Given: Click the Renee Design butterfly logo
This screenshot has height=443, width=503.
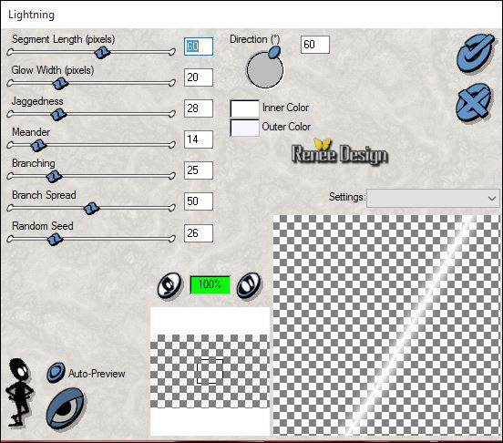Looking at the screenshot, I should (340, 151).
